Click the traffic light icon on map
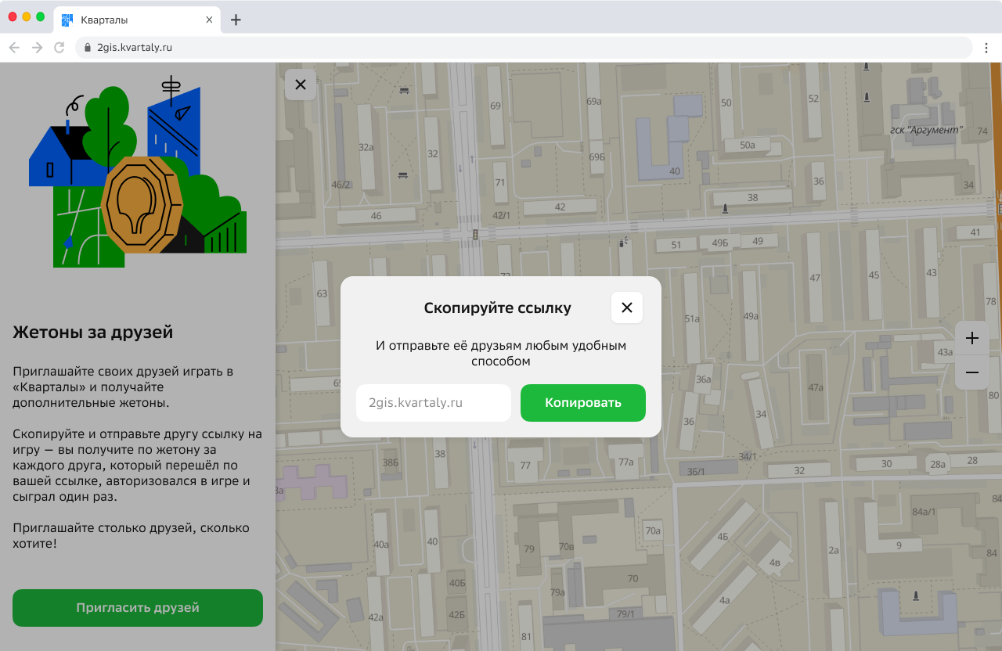Image resolution: width=1002 pixels, height=651 pixels. click(474, 235)
